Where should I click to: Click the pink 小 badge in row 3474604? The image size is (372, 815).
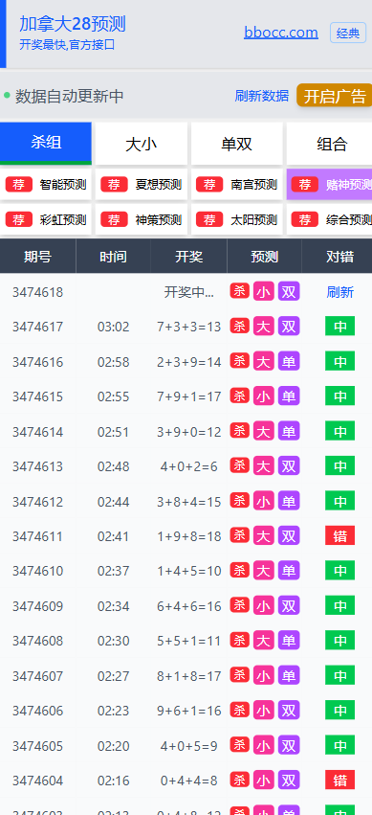(264, 781)
